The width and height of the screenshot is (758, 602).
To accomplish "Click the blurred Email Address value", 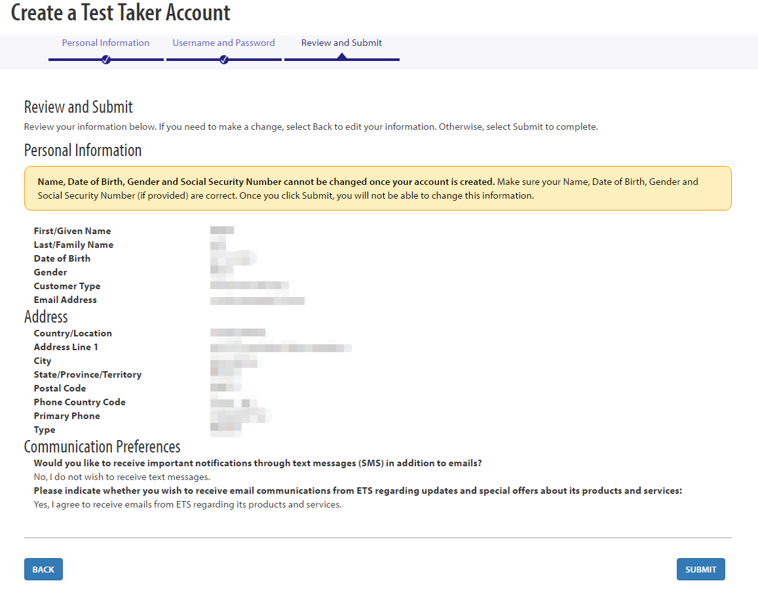I will point(257,300).
